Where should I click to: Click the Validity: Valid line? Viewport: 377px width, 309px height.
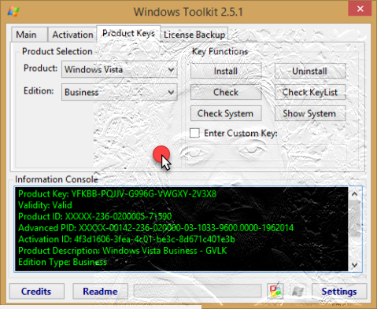tap(45, 205)
